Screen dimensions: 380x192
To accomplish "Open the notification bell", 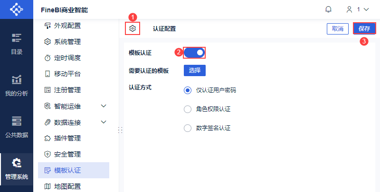I will (x=328, y=9).
